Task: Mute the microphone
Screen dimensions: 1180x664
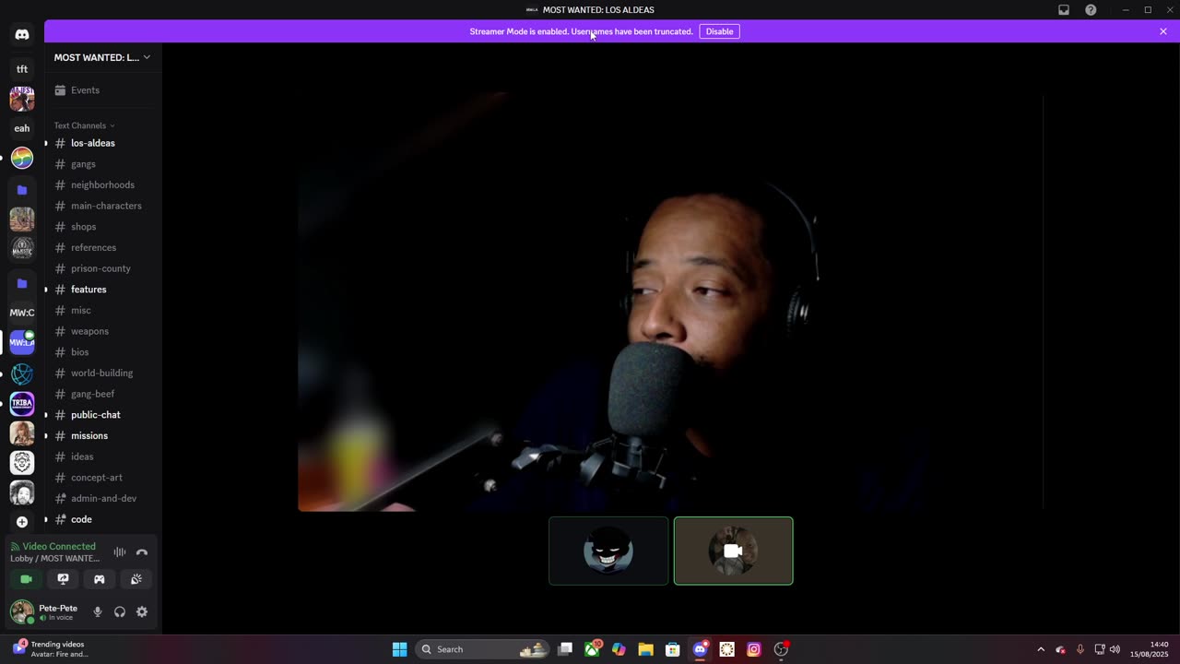Action: (98, 611)
